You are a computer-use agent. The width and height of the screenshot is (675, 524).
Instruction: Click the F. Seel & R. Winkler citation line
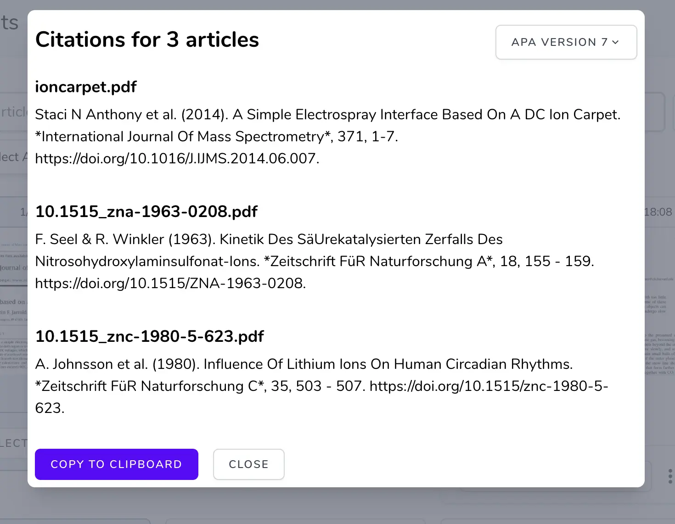pos(269,239)
